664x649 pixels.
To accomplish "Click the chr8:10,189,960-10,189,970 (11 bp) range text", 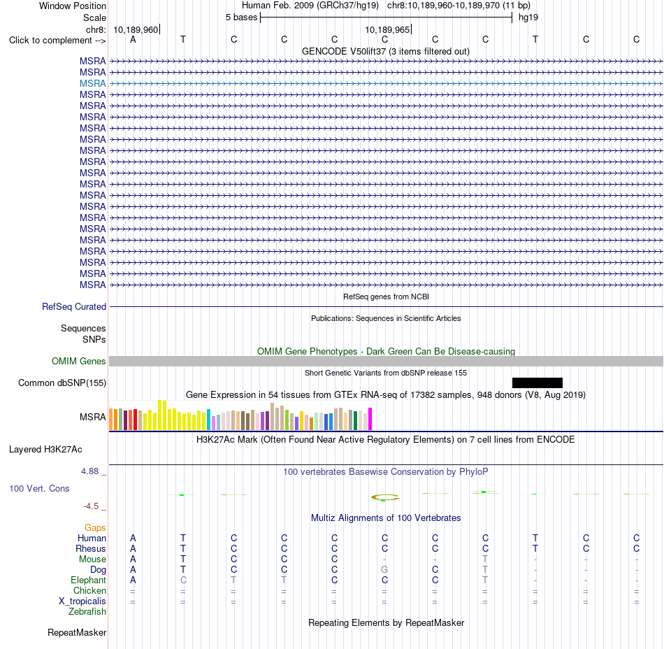I will pyautogui.click(x=459, y=6).
